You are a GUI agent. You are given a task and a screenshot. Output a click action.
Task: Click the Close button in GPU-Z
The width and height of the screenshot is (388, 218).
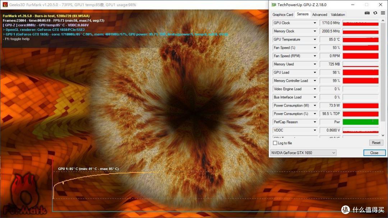coord(374,153)
